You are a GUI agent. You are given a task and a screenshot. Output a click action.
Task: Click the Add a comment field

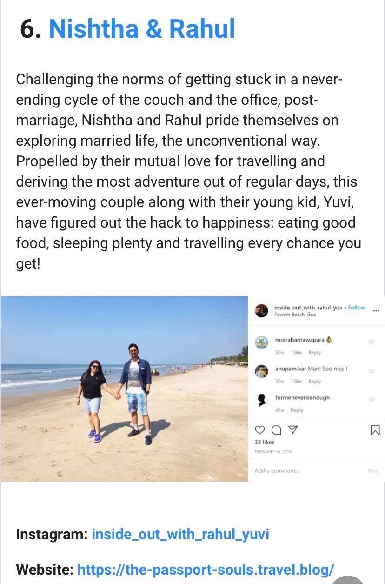point(298,470)
